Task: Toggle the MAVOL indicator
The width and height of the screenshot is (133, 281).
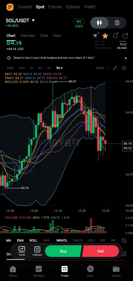Action: (x=62, y=240)
